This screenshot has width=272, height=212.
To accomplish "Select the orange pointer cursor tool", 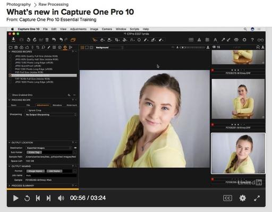I will [95, 40].
